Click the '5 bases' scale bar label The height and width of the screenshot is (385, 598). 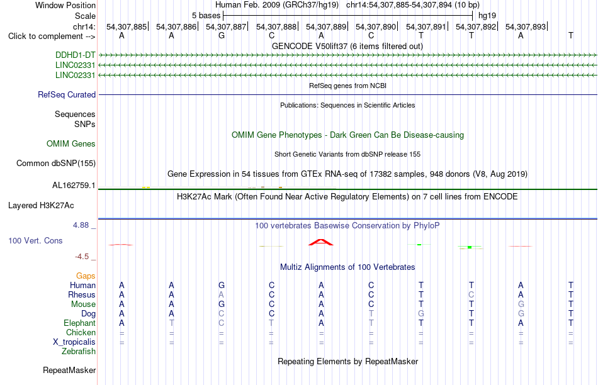click(x=206, y=16)
